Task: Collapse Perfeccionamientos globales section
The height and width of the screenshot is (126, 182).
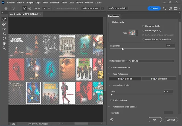Action: (x=109, y=107)
